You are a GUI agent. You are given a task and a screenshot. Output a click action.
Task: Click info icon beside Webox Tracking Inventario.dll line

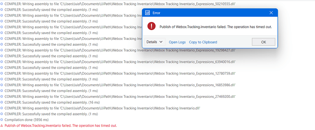click(x=2, y=108)
